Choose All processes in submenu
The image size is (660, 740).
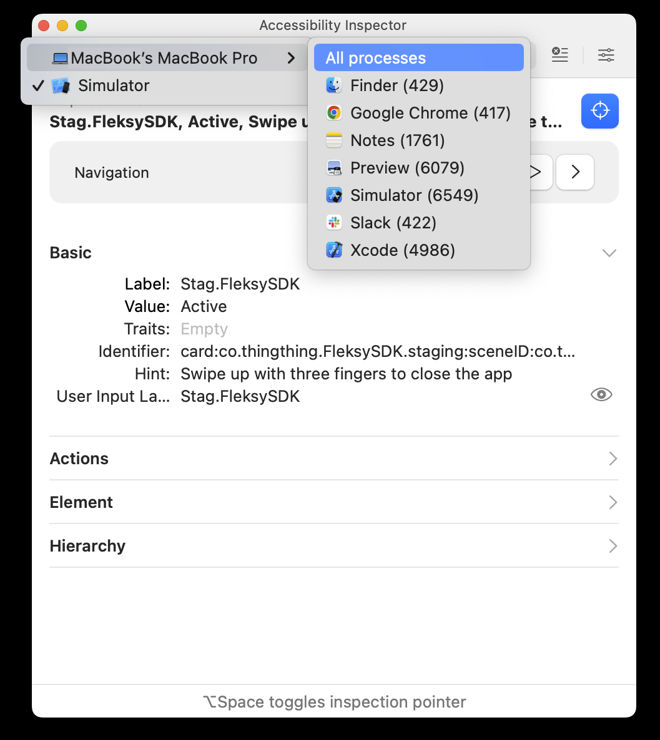[x=418, y=58]
